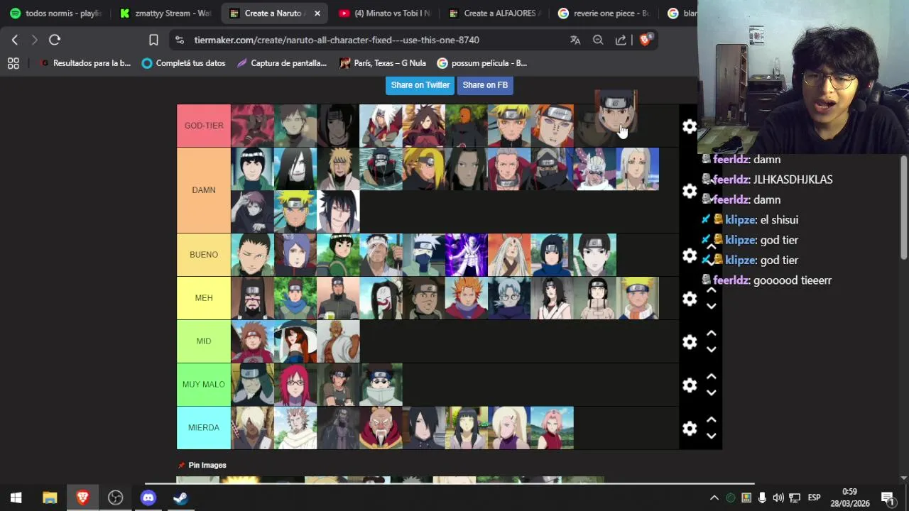909x511 pixels.
Task: Open the volume speaker tray icon
Action: click(778, 498)
